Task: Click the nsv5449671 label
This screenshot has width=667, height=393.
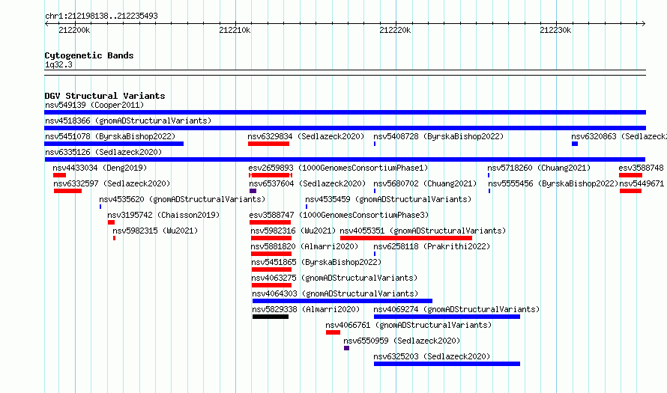Action: coord(642,183)
